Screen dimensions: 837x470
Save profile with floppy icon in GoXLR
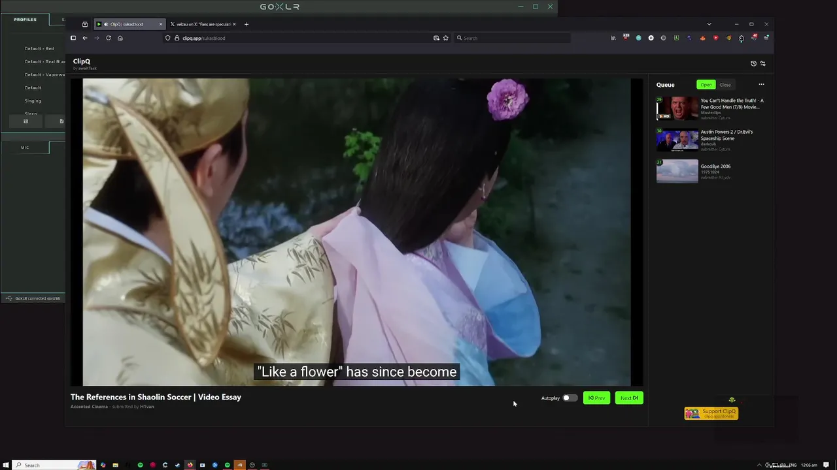click(x=26, y=121)
